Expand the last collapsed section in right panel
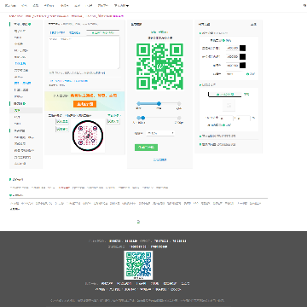 click(x=218, y=144)
